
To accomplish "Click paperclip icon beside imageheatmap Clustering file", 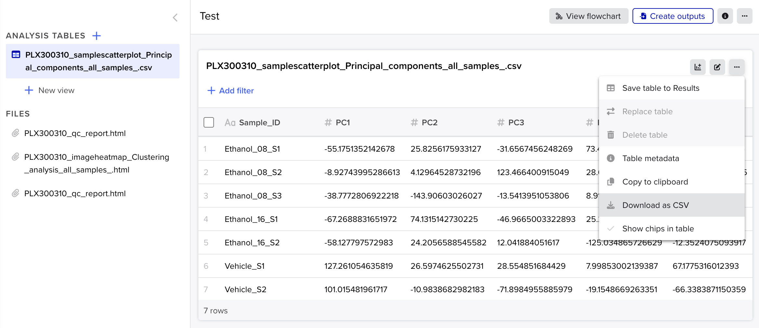I will (15, 157).
